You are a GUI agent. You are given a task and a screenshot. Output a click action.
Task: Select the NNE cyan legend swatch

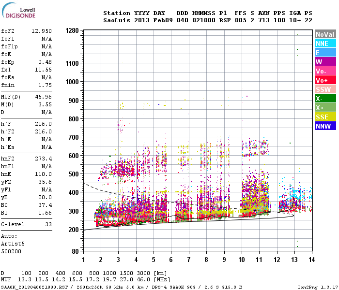point(325,43)
